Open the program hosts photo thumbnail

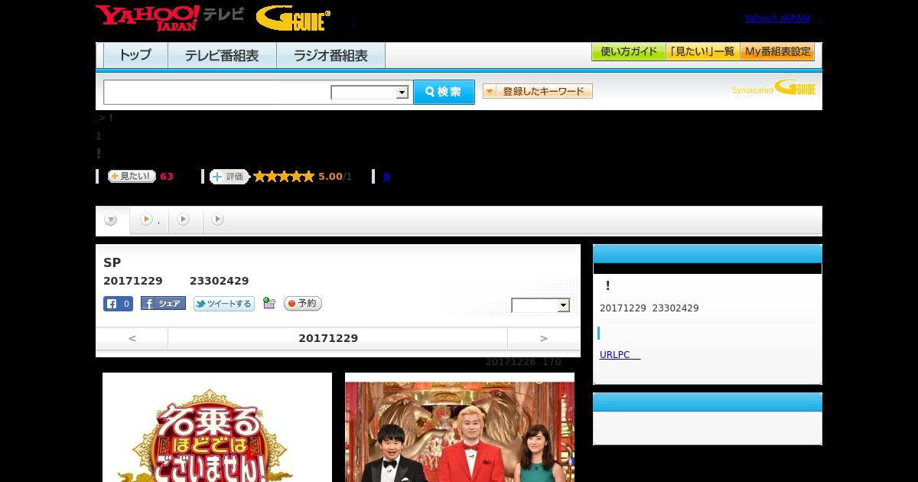tap(460, 427)
